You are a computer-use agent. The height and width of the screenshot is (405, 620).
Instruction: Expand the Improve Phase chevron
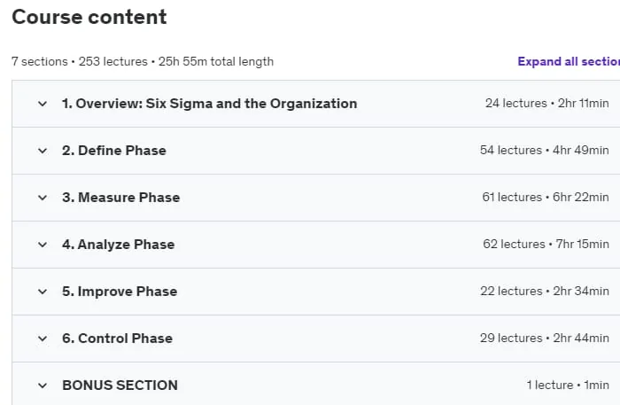43,292
